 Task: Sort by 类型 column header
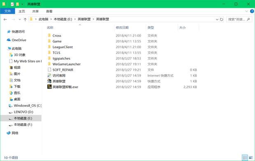click(151, 28)
